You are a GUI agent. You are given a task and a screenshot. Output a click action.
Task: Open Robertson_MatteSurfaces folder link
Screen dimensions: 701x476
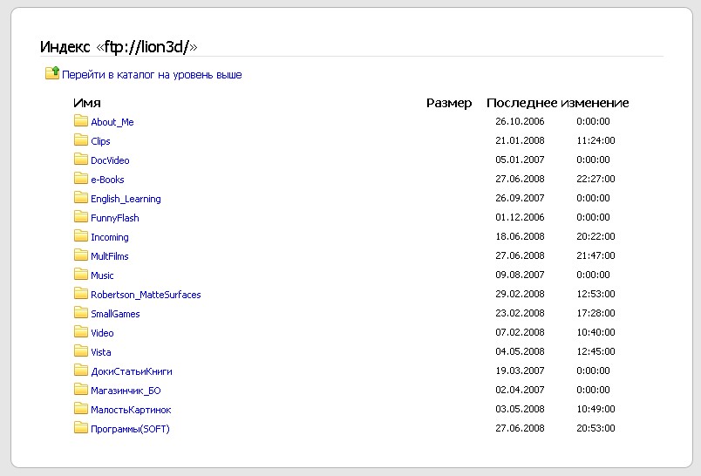pos(146,295)
